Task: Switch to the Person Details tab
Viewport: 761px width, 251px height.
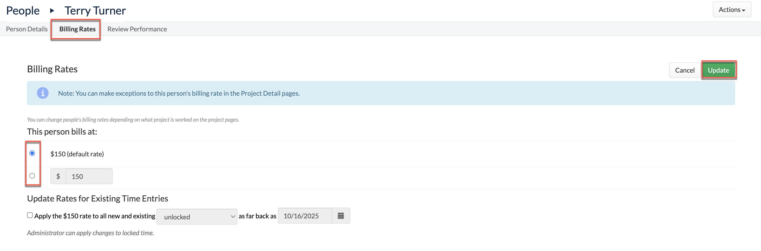Action: 27,29
